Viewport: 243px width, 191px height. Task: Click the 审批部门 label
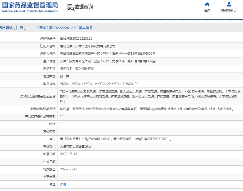click(49, 147)
